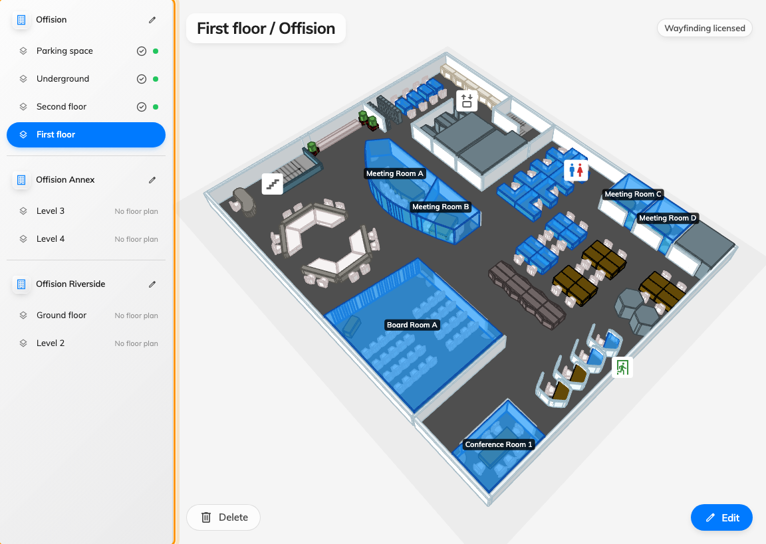
Task: Select the restroom icon on the map
Action: point(576,170)
